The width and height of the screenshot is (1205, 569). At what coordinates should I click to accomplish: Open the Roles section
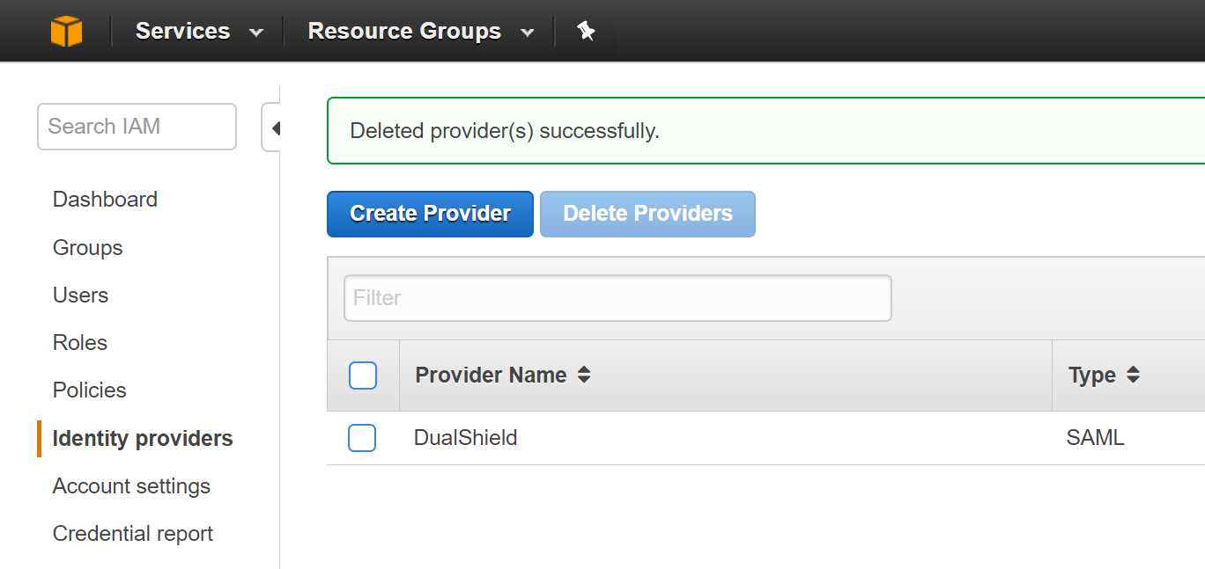pyautogui.click(x=80, y=343)
